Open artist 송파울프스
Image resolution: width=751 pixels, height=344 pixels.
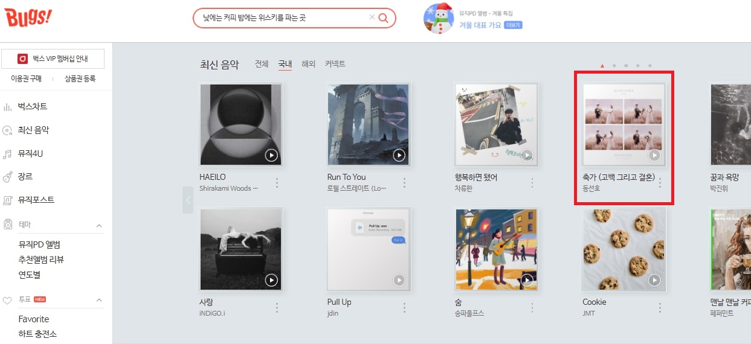coord(469,313)
